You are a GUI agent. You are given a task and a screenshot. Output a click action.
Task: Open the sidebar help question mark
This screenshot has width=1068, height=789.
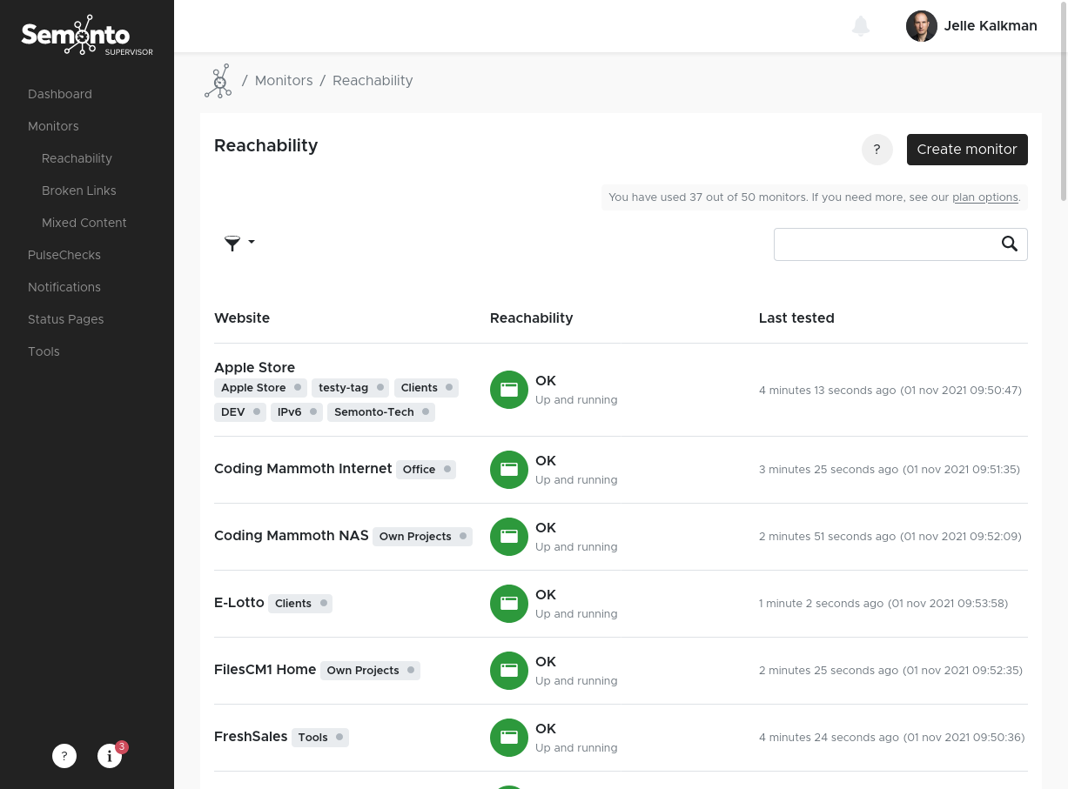coord(64,756)
